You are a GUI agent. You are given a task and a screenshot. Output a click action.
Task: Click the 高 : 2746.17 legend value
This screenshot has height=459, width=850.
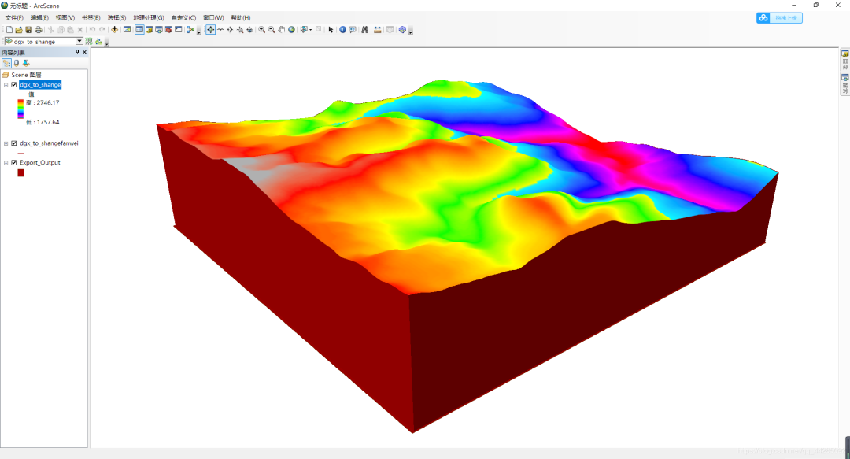[x=42, y=102]
